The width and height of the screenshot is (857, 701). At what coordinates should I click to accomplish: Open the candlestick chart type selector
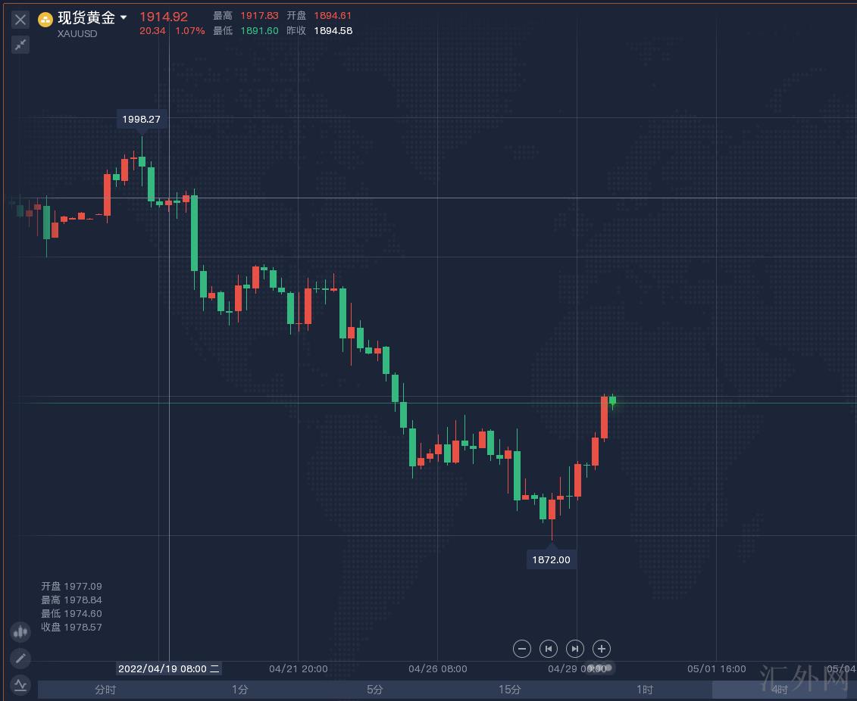20,631
